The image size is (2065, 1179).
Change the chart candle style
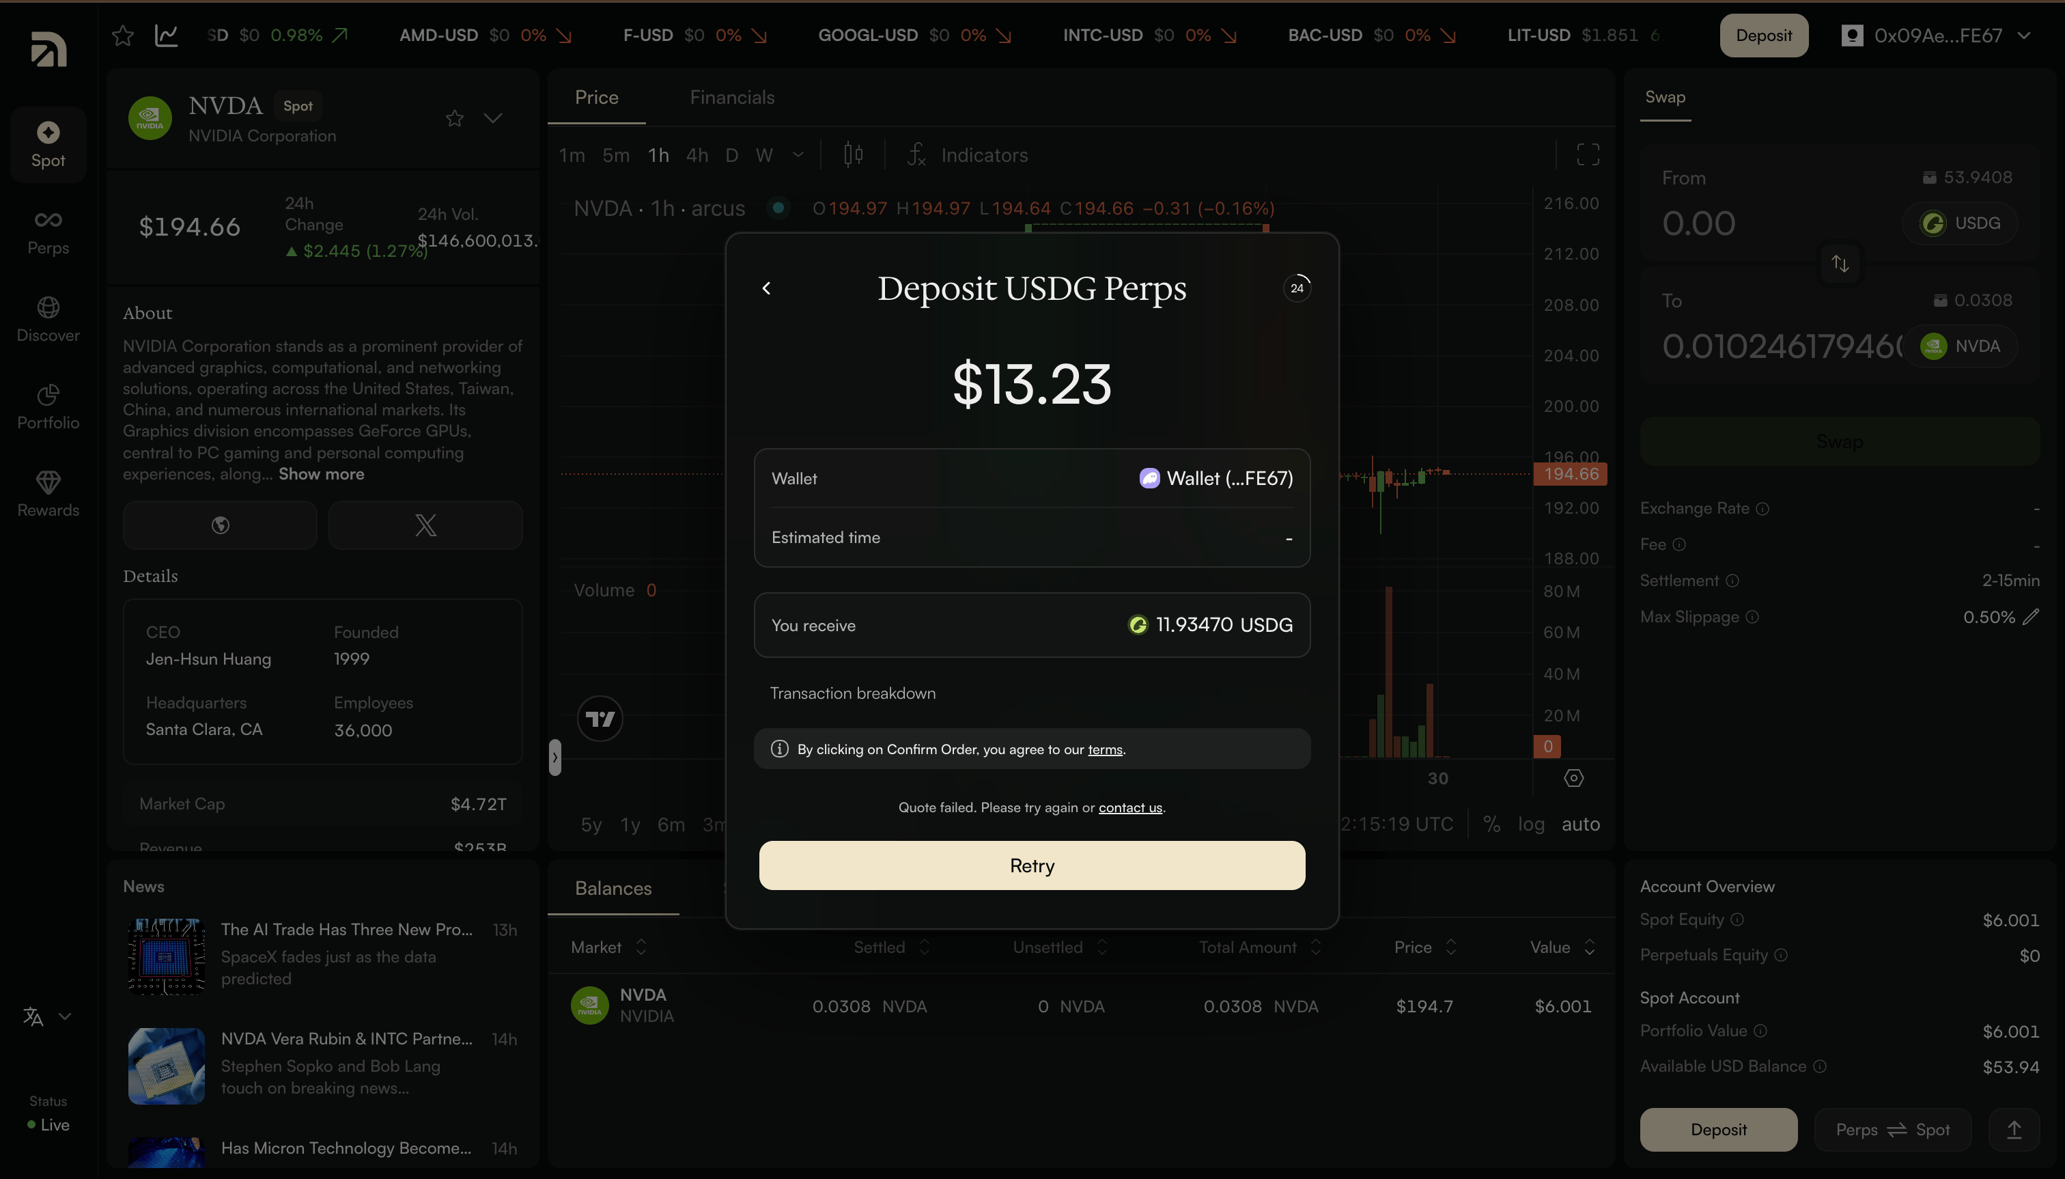click(x=853, y=154)
